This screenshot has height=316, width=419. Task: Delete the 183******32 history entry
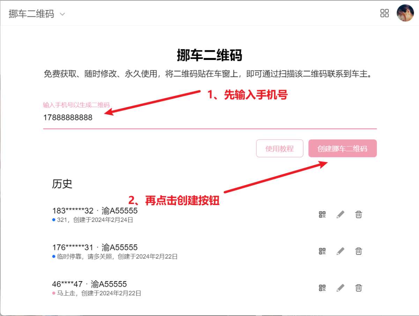tap(358, 215)
